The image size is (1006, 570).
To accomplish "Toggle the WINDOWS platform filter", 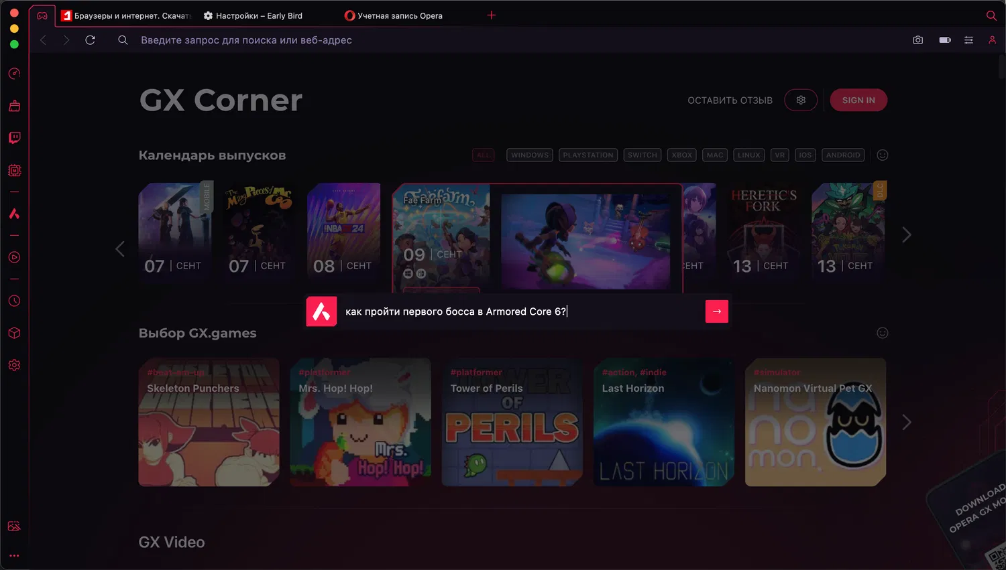I will tap(530, 155).
